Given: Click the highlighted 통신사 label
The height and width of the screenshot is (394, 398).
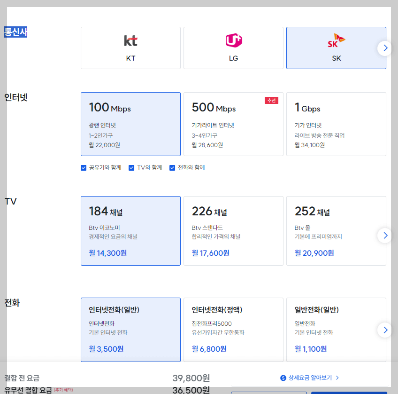Looking at the screenshot, I should tap(16, 32).
